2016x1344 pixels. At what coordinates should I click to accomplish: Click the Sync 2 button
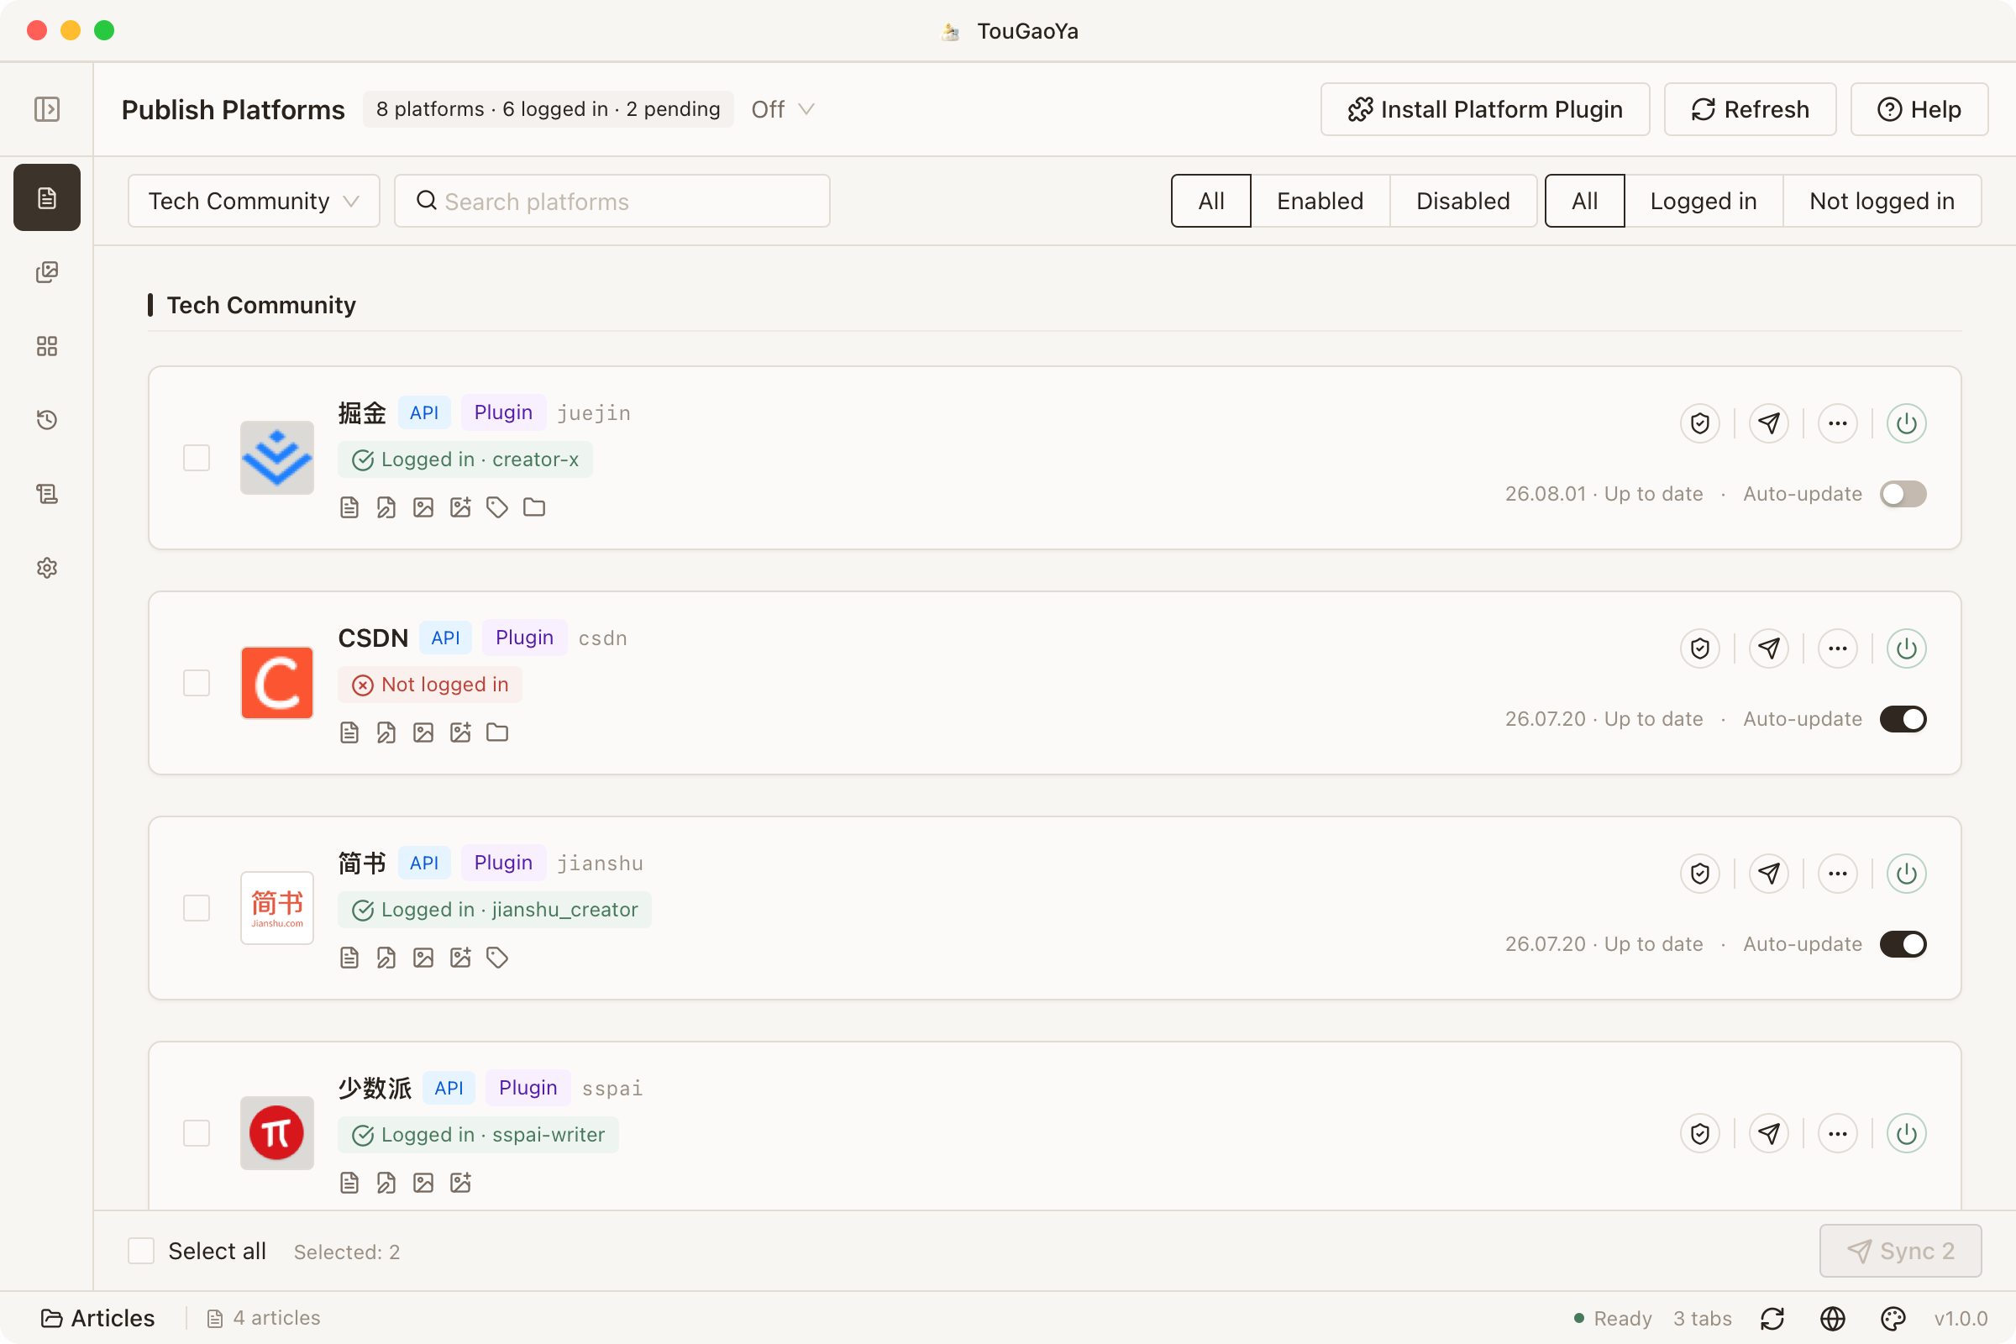tap(1900, 1252)
